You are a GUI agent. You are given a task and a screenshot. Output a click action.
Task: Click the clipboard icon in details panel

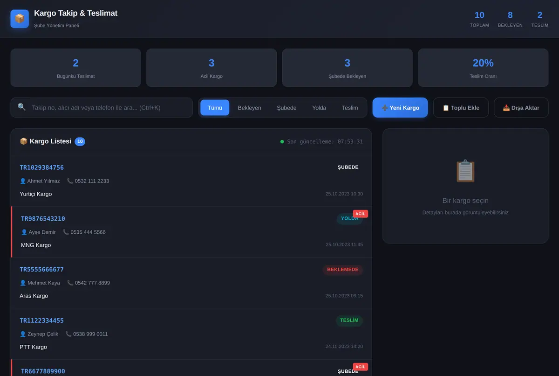tap(465, 171)
